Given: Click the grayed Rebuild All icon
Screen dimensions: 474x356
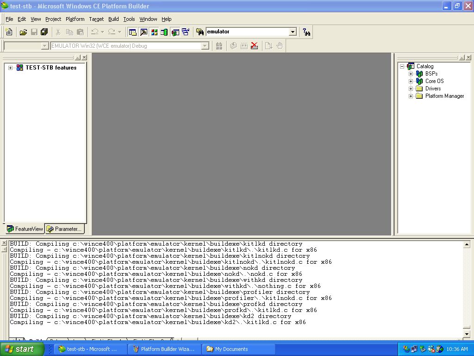Looking at the screenshot, I should point(244,46).
